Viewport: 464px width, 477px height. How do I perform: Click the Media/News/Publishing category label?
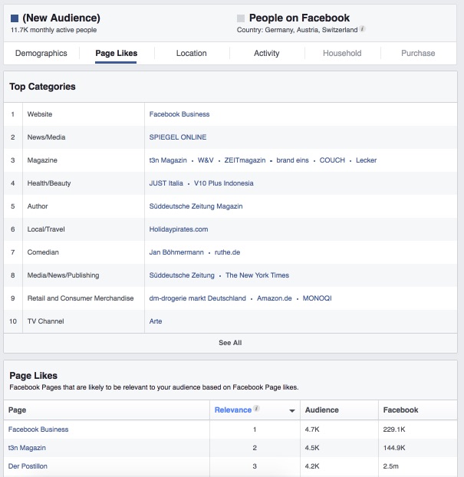pyautogui.click(x=63, y=275)
